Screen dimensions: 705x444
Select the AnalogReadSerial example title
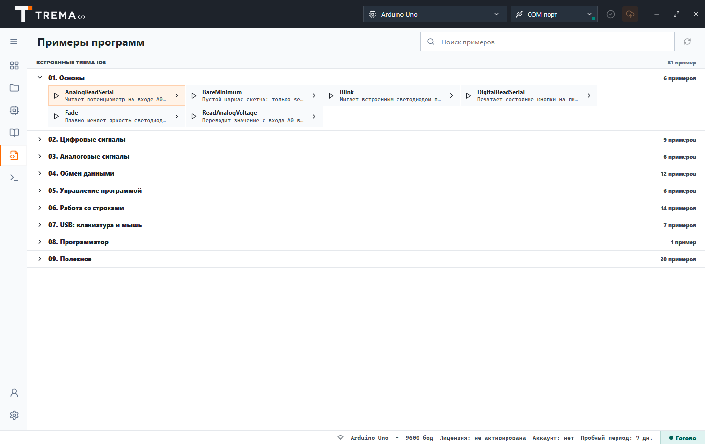click(89, 92)
